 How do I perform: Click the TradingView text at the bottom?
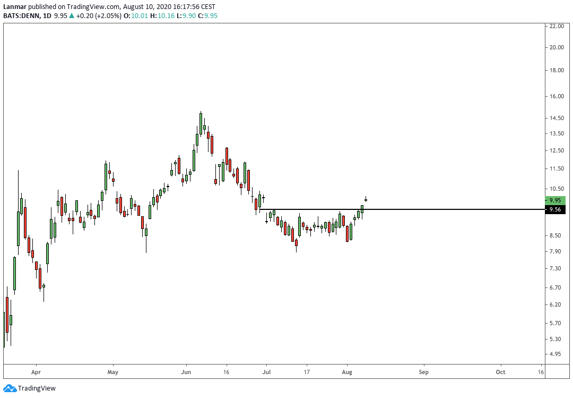point(37,388)
